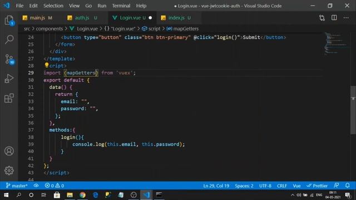The height and width of the screenshot is (200, 356).
Task: Open the editor More Actions ellipsis
Action: coord(346,18)
